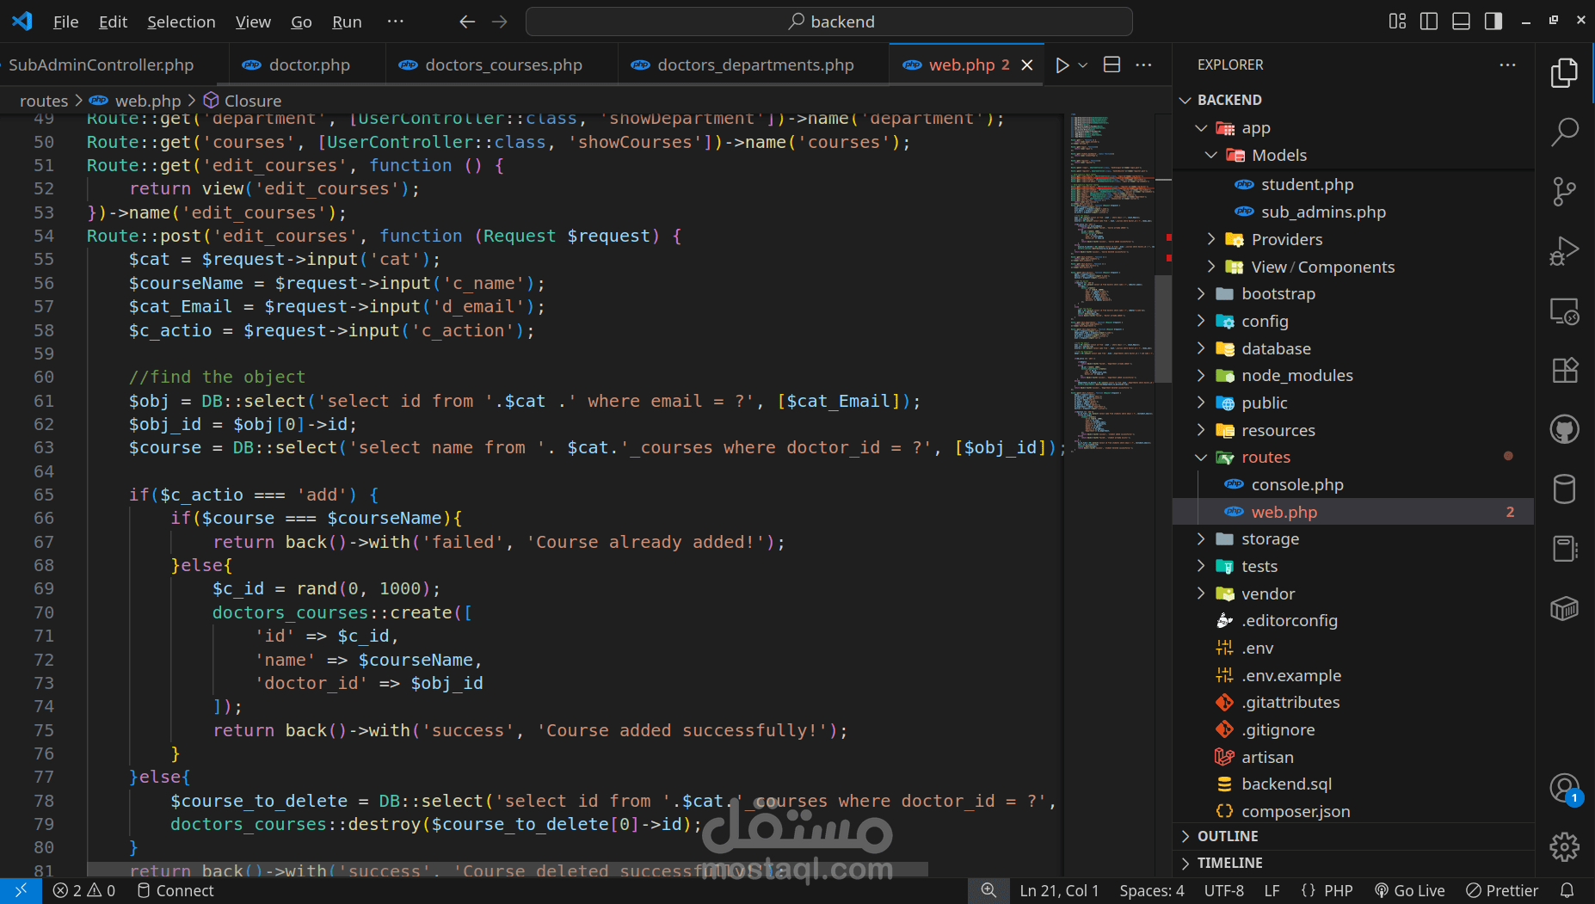Open the Selection menu
Viewport: 1595px width, 904px height.
coord(182,22)
